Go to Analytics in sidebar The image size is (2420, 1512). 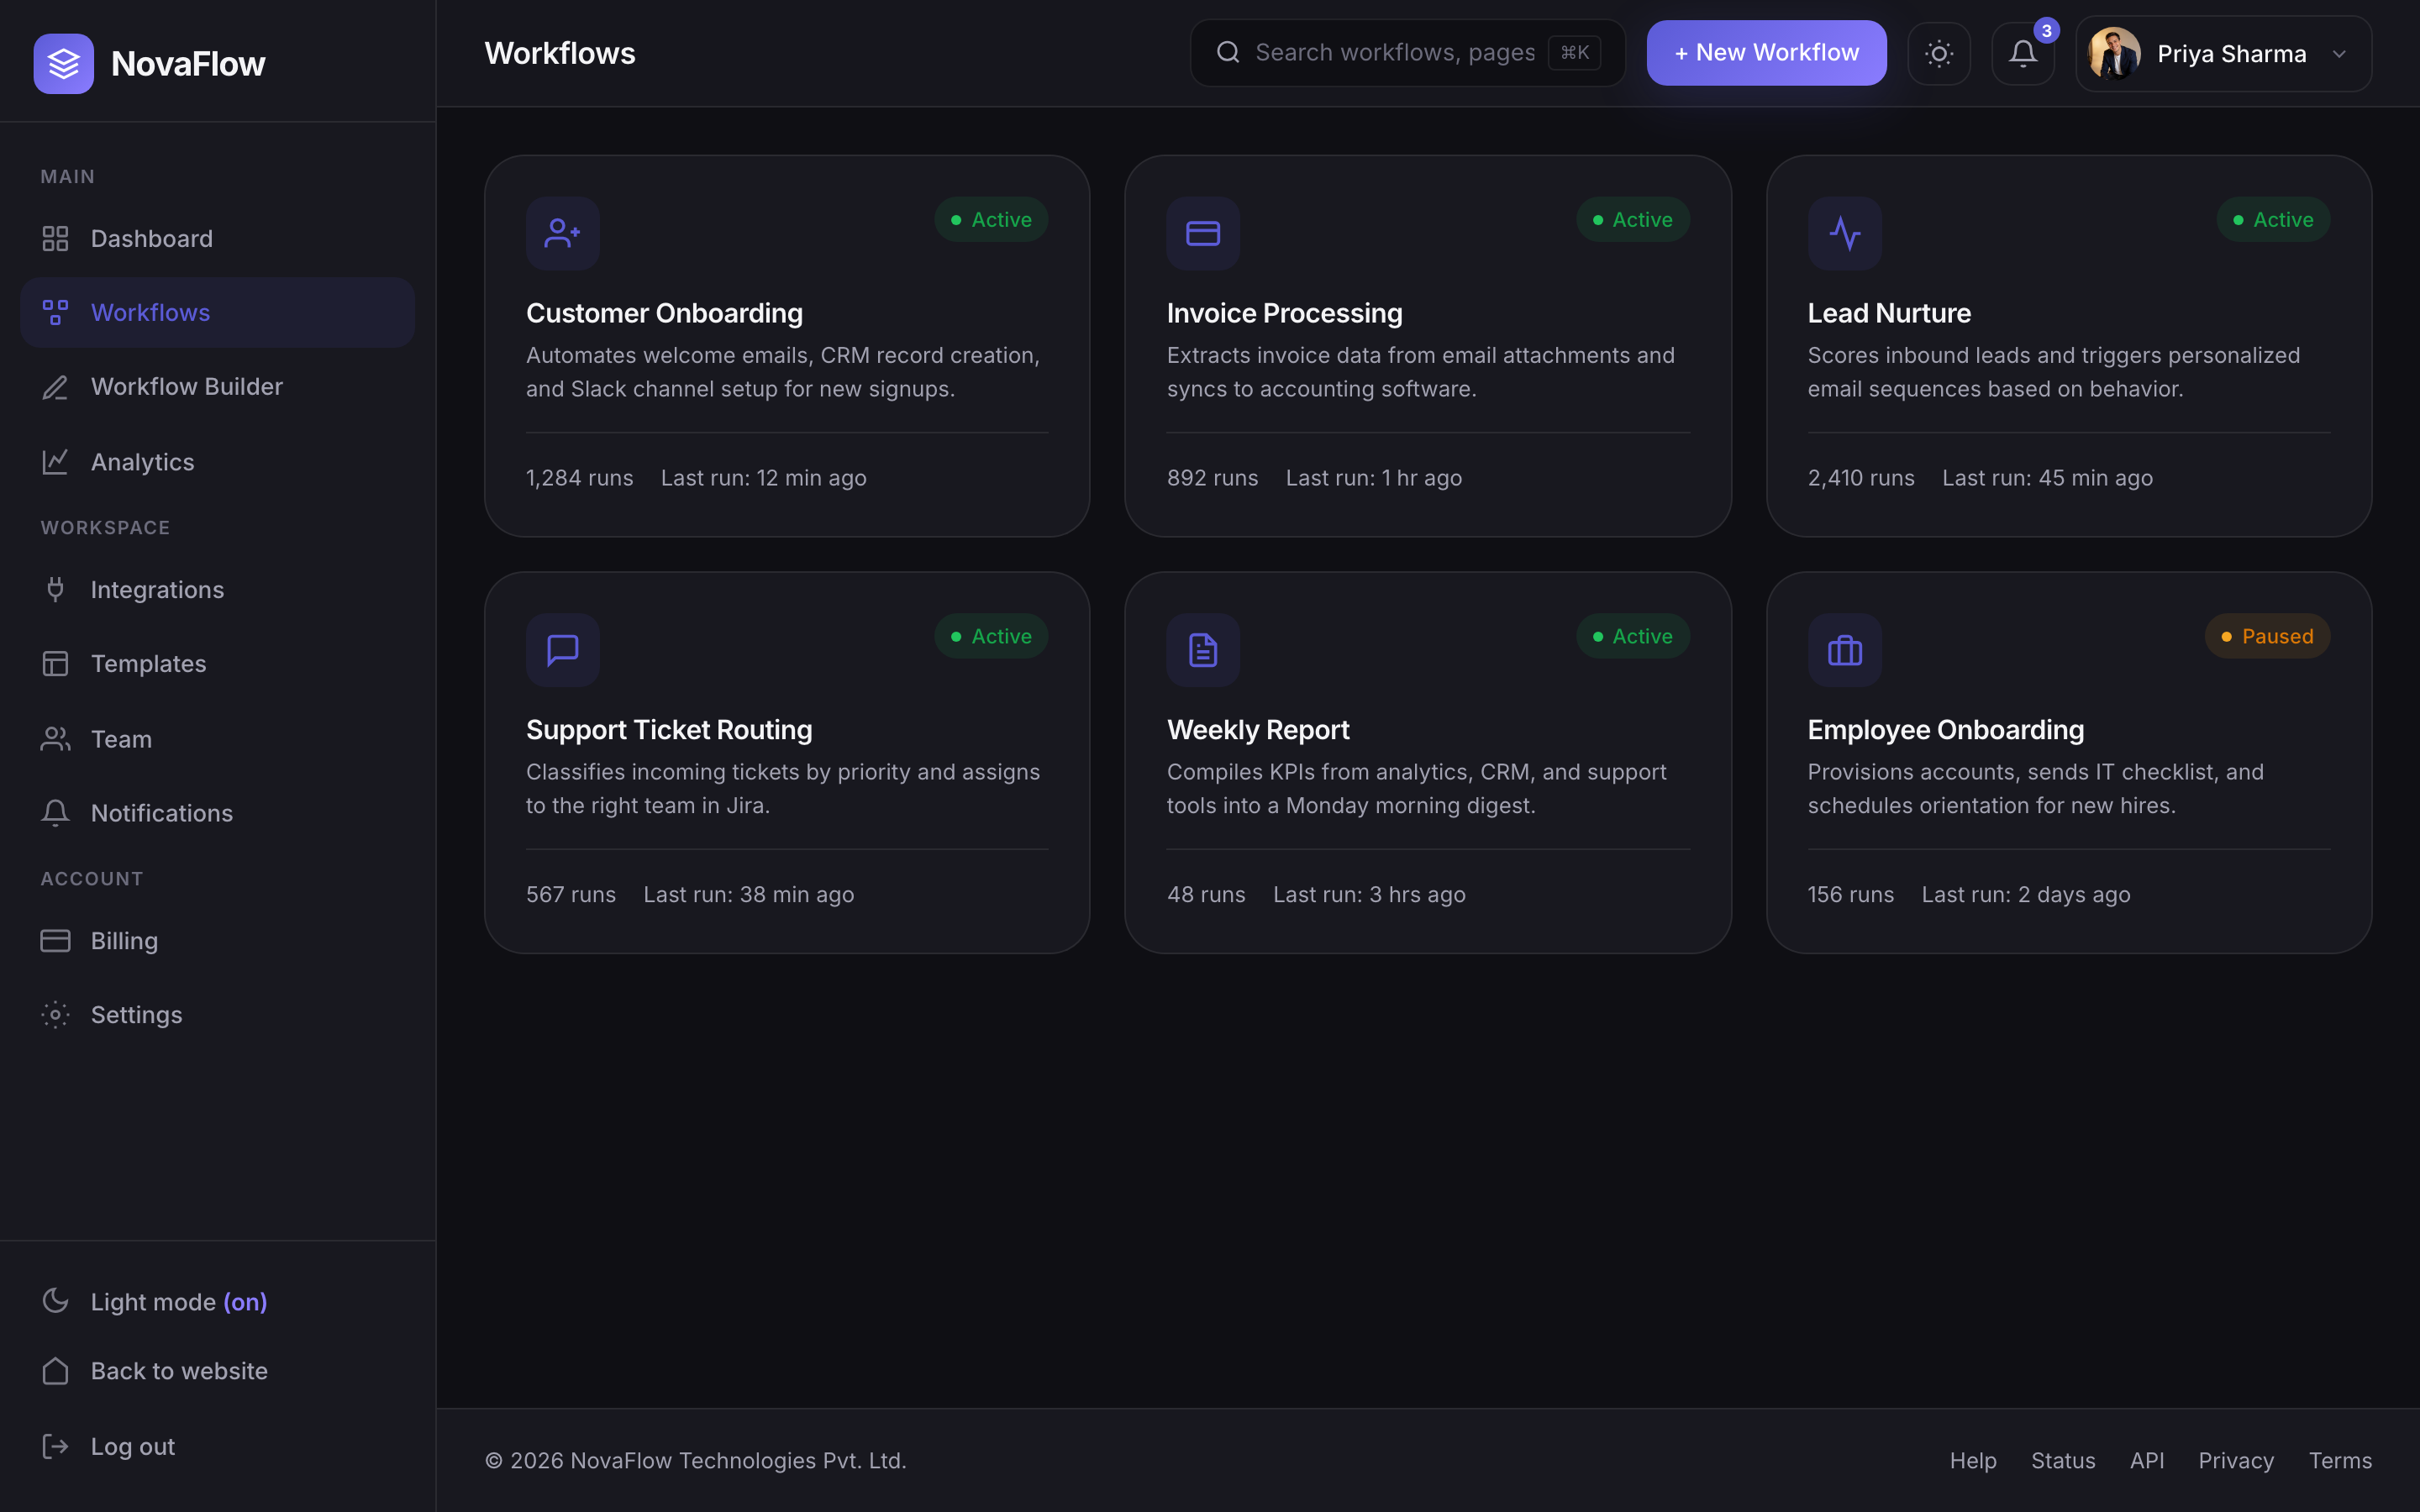click(x=217, y=461)
